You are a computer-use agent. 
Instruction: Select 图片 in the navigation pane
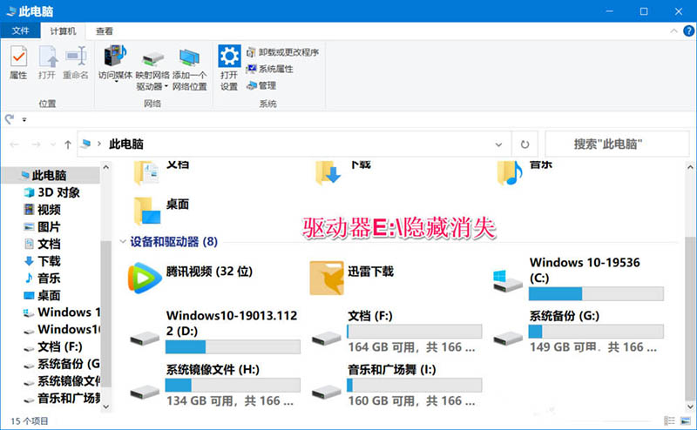pos(42,226)
